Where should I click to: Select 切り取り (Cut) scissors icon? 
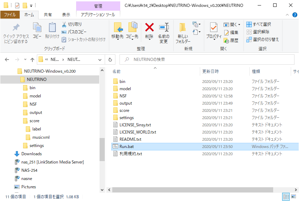point(64,24)
